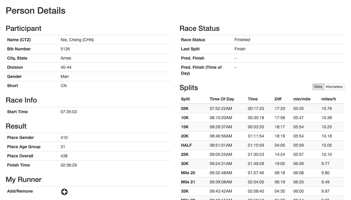
Task: Click the "miles/h" column header
Action: 329,99
